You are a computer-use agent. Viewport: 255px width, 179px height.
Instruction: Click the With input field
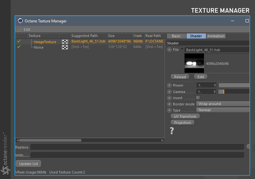137,155
